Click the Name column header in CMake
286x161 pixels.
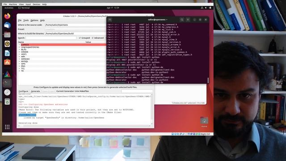point(21,42)
